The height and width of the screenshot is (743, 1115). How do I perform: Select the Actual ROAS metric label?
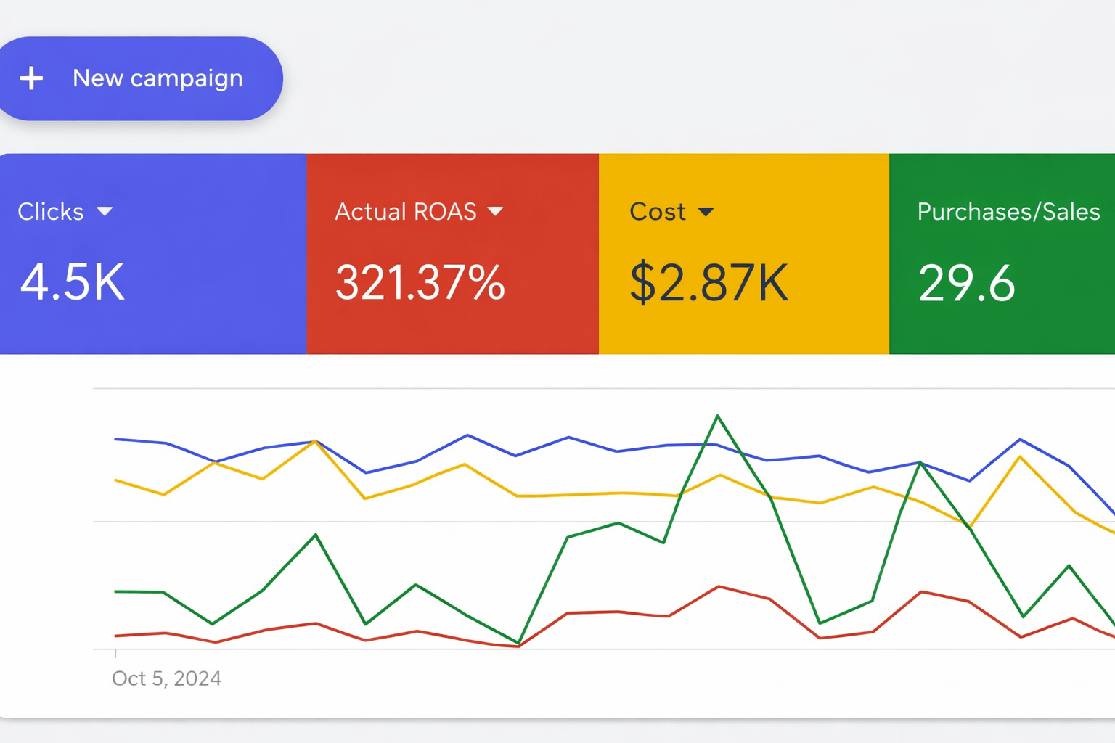[405, 212]
